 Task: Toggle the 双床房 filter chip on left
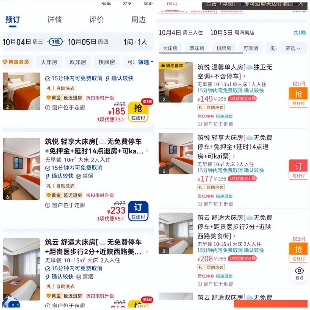(78, 62)
